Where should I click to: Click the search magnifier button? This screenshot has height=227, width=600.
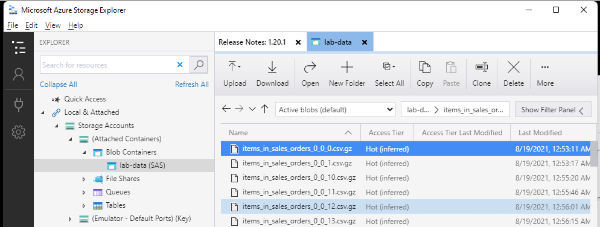[199, 65]
